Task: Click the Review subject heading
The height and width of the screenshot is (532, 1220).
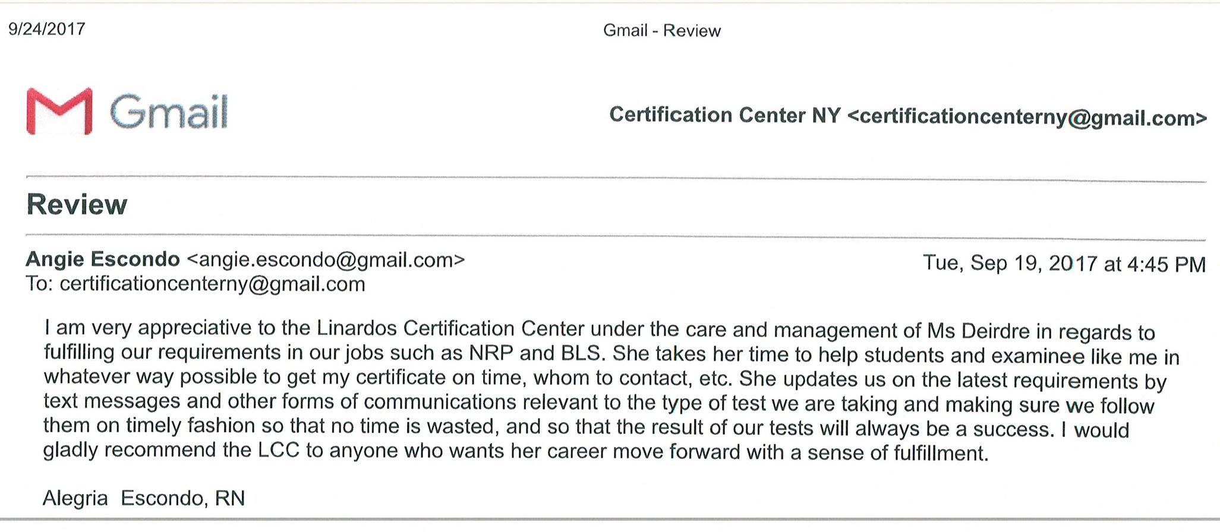Action: coord(77,204)
